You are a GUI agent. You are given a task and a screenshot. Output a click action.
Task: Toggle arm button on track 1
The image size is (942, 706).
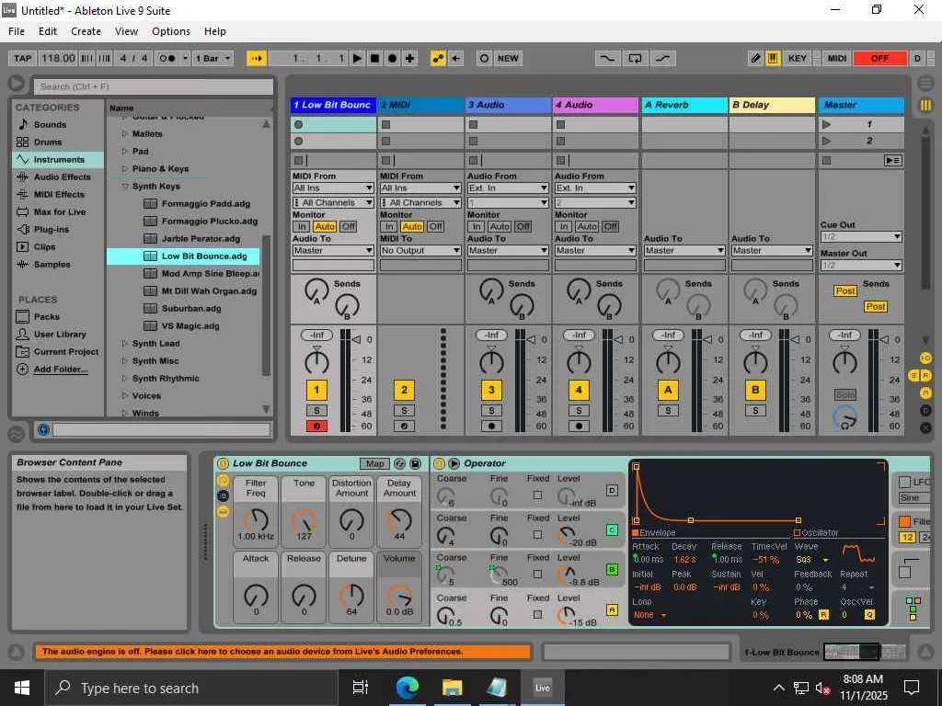click(316, 427)
